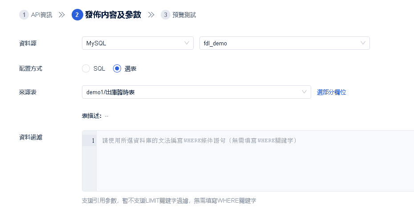Click line number 1 in the editor gutter
414x216 pixels.
tap(93, 141)
